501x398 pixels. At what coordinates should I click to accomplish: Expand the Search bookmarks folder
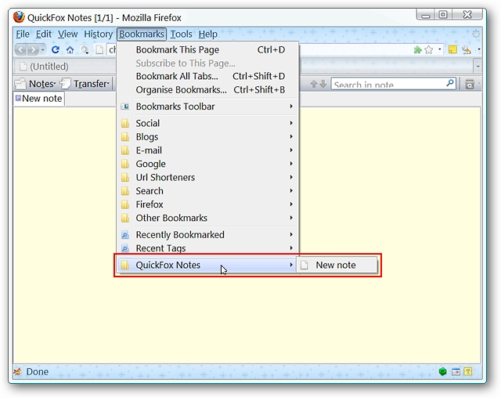(207, 191)
